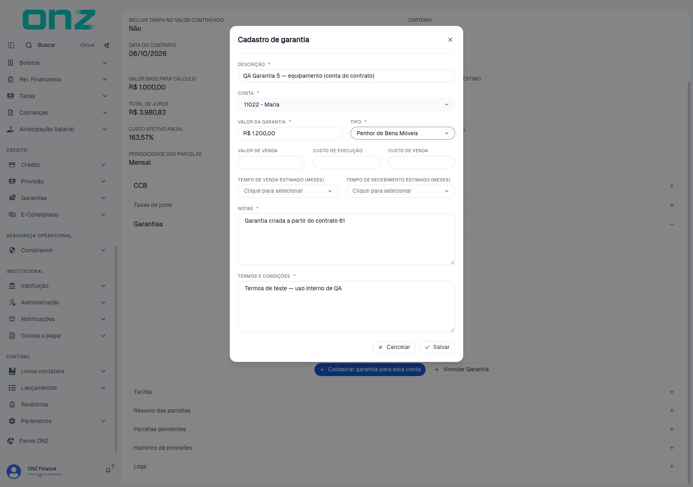Click the Notas text area
This screenshot has width=693, height=487.
pos(346,239)
